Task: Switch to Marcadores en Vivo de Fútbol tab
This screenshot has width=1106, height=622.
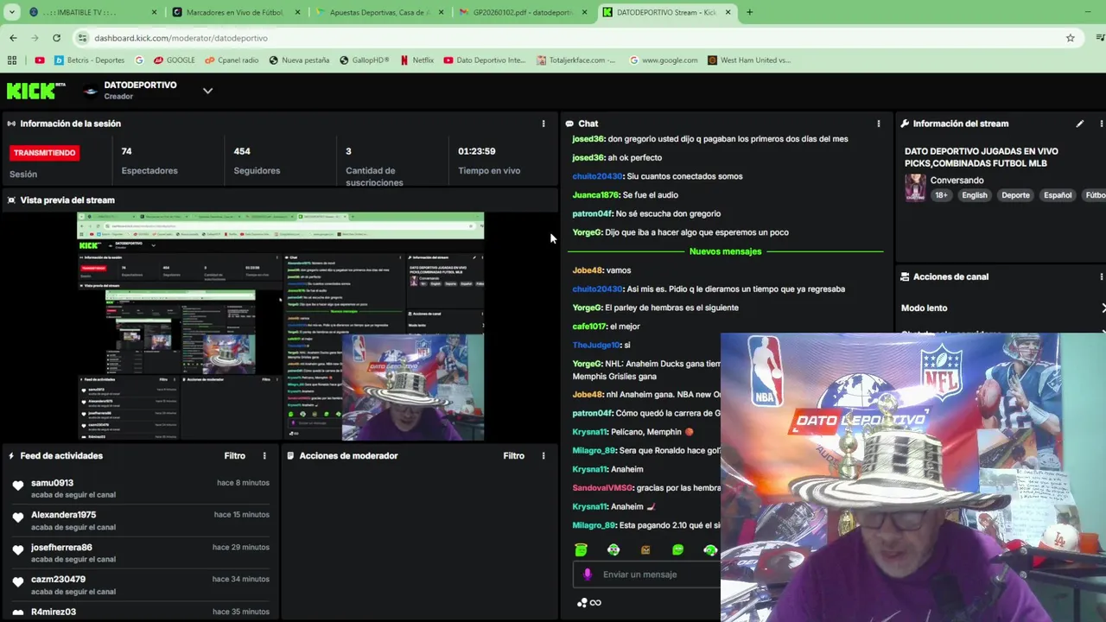Action: coord(234,12)
